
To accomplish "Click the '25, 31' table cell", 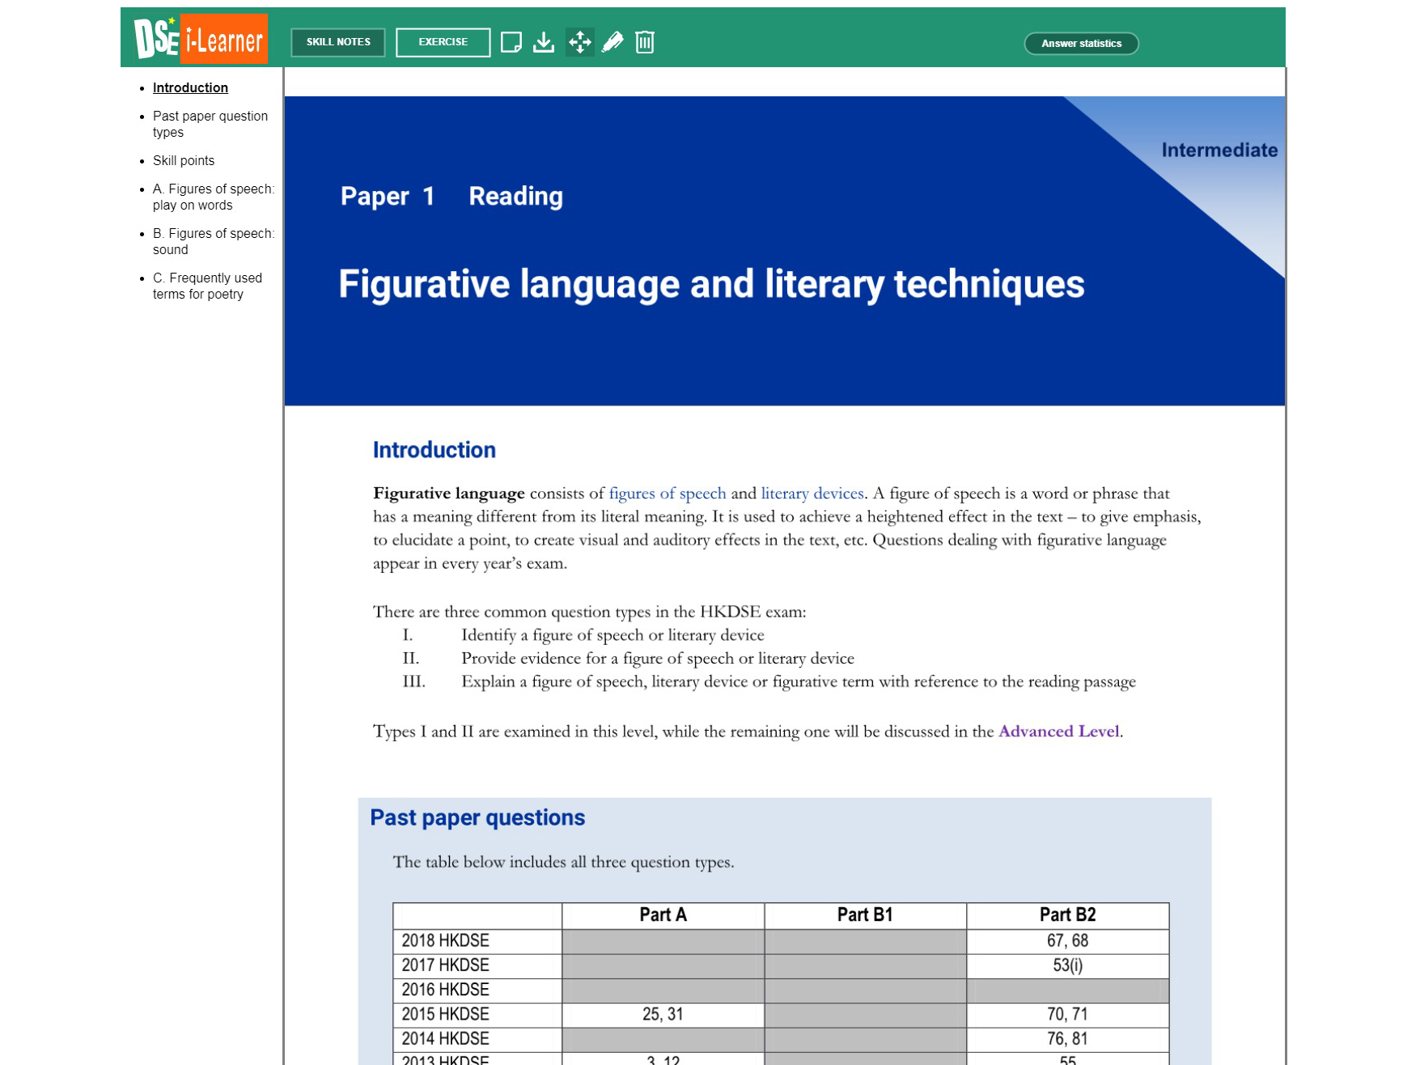I will point(663,1014).
